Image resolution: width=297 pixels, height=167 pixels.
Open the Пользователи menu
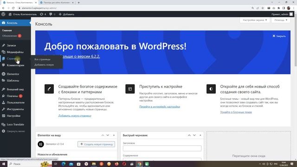tap(15, 103)
